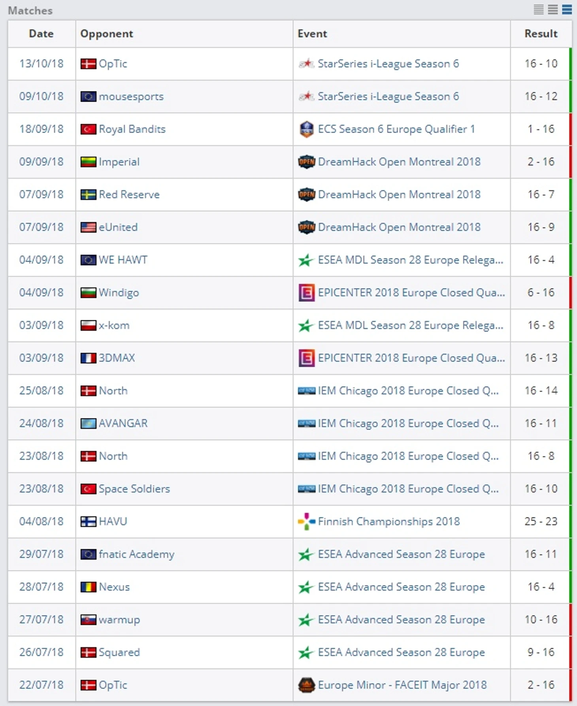Viewport: 577px width, 706px height.
Task: Select the 16 - 14 result against North
Action: [x=541, y=391]
